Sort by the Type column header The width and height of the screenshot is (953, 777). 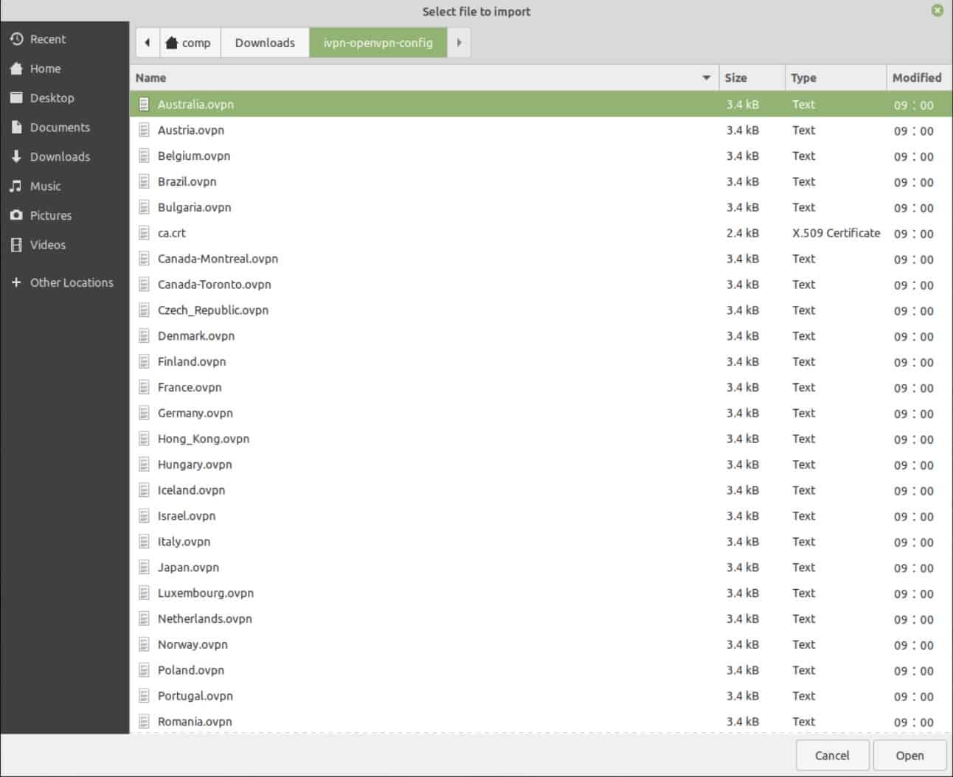[835, 77]
